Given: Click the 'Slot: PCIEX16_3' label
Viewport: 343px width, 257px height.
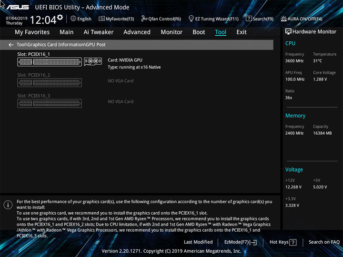Looking at the screenshot, I should [34, 96].
